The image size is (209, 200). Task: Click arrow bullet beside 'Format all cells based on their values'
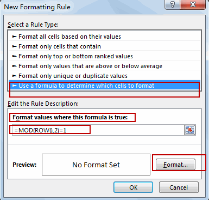coord(14,37)
